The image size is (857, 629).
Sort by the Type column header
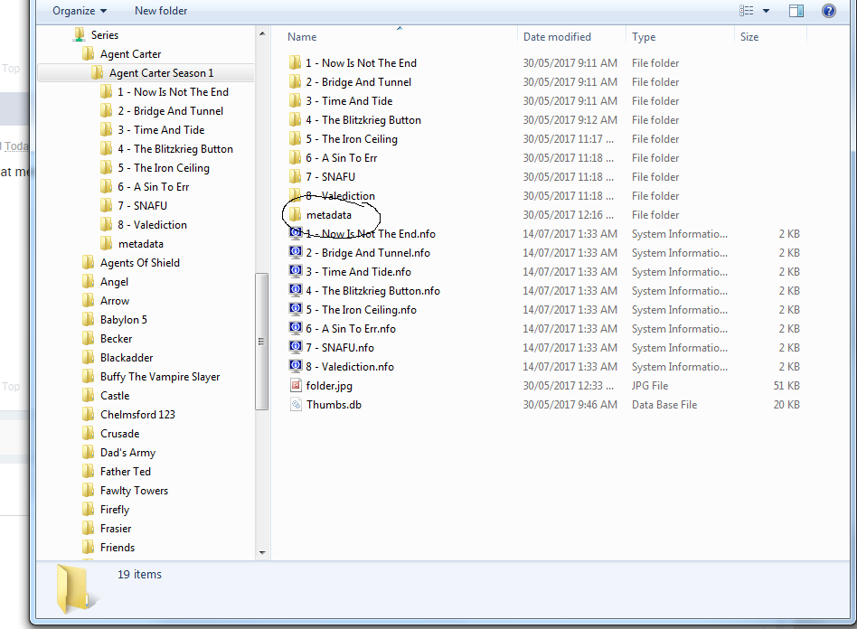[644, 37]
